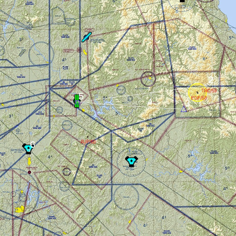Click the waypoint number 3 near the triangle
The height and width of the screenshot is (236, 236).
[x=188, y=104]
